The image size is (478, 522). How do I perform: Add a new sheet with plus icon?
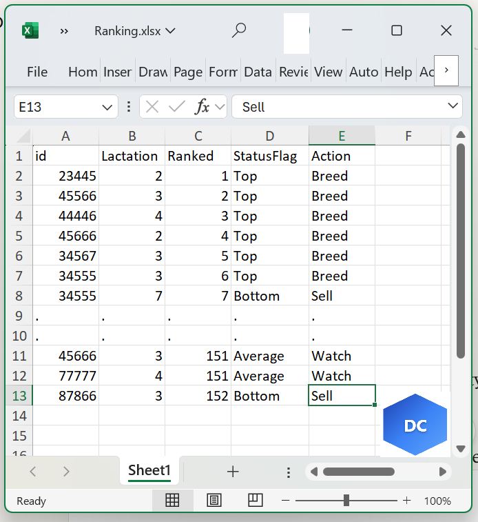click(x=233, y=472)
